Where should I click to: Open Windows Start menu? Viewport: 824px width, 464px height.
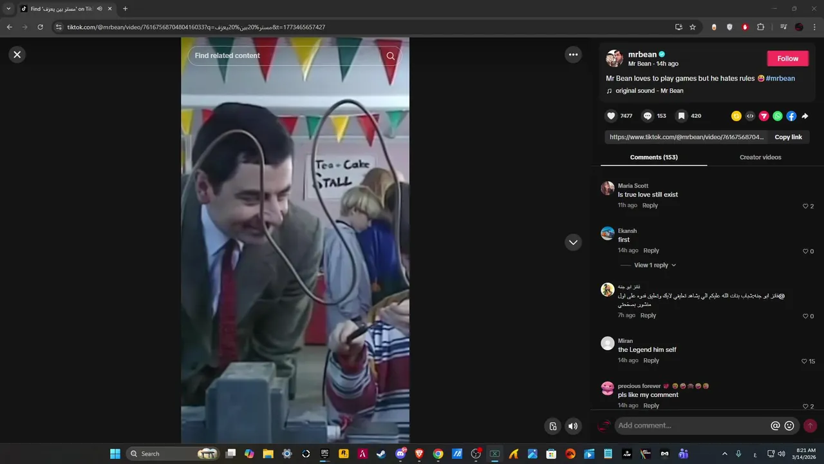point(115,454)
